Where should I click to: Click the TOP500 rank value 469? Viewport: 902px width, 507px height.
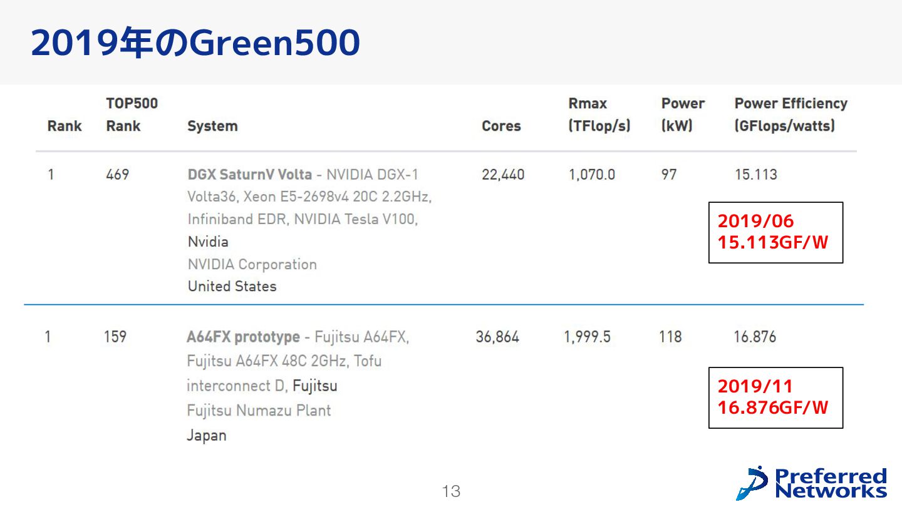click(x=118, y=175)
